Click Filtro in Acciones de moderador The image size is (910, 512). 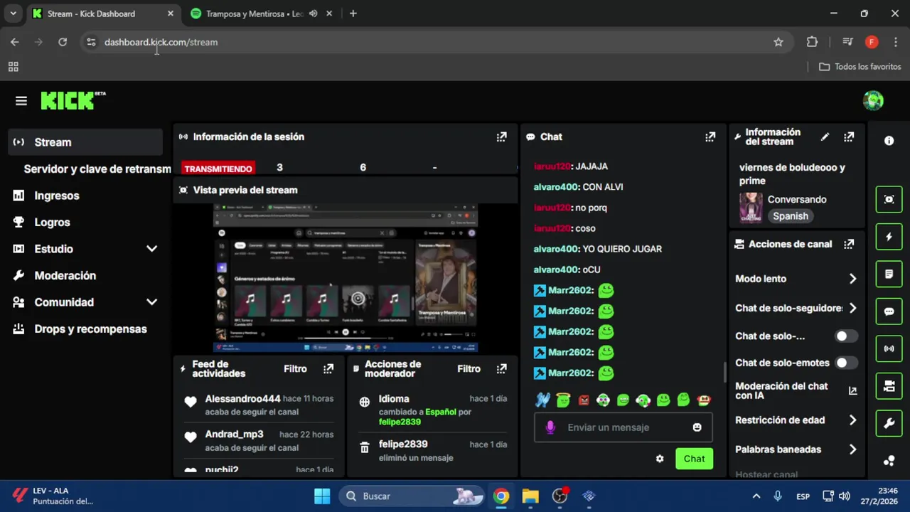469,369
